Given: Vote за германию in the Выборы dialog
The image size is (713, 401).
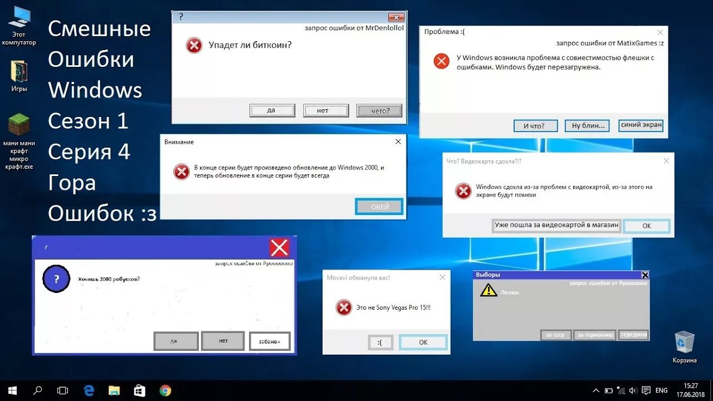Looking at the screenshot, I should coord(595,335).
